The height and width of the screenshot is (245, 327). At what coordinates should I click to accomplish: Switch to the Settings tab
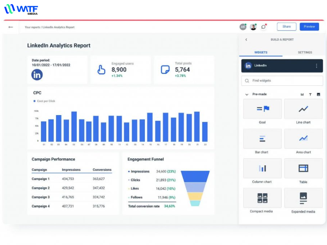click(305, 52)
